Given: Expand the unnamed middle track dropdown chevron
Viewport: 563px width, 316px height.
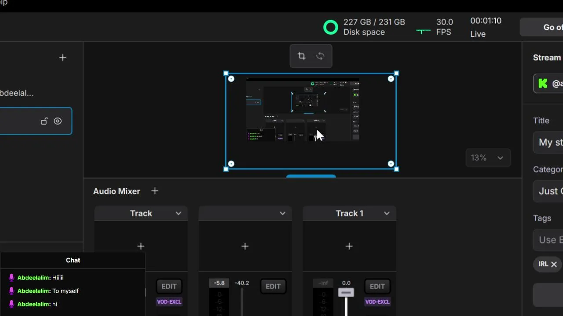Looking at the screenshot, I should pos(282,213).
